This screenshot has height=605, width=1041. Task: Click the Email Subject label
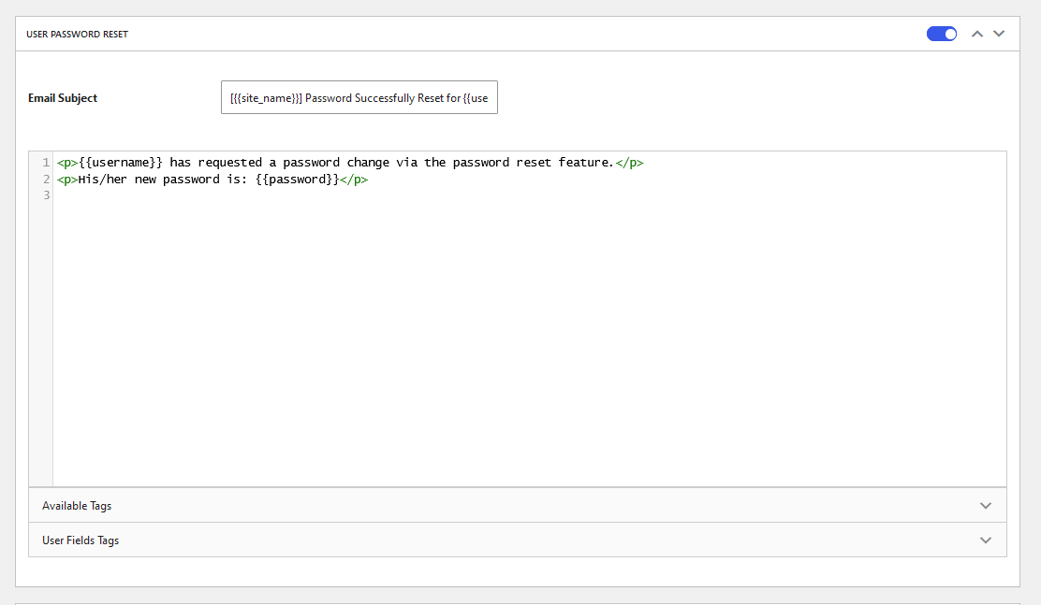[x=63, y=98]
